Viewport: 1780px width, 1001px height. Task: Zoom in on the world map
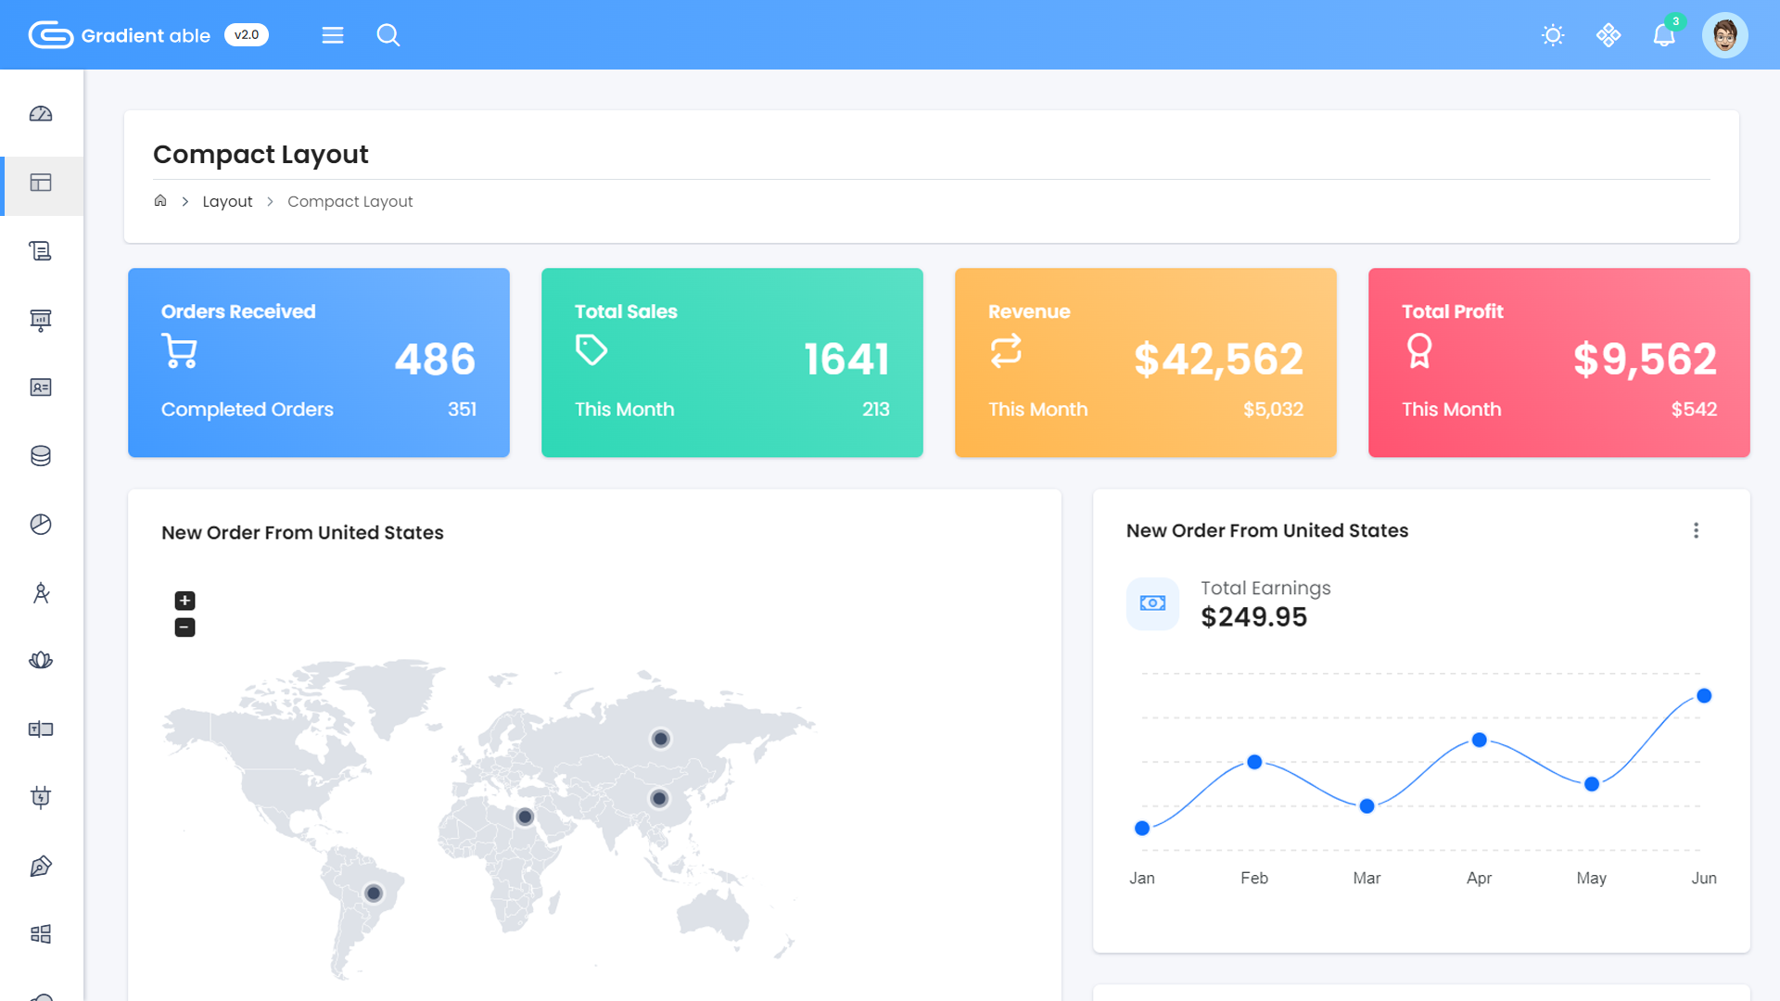point(184,601)
